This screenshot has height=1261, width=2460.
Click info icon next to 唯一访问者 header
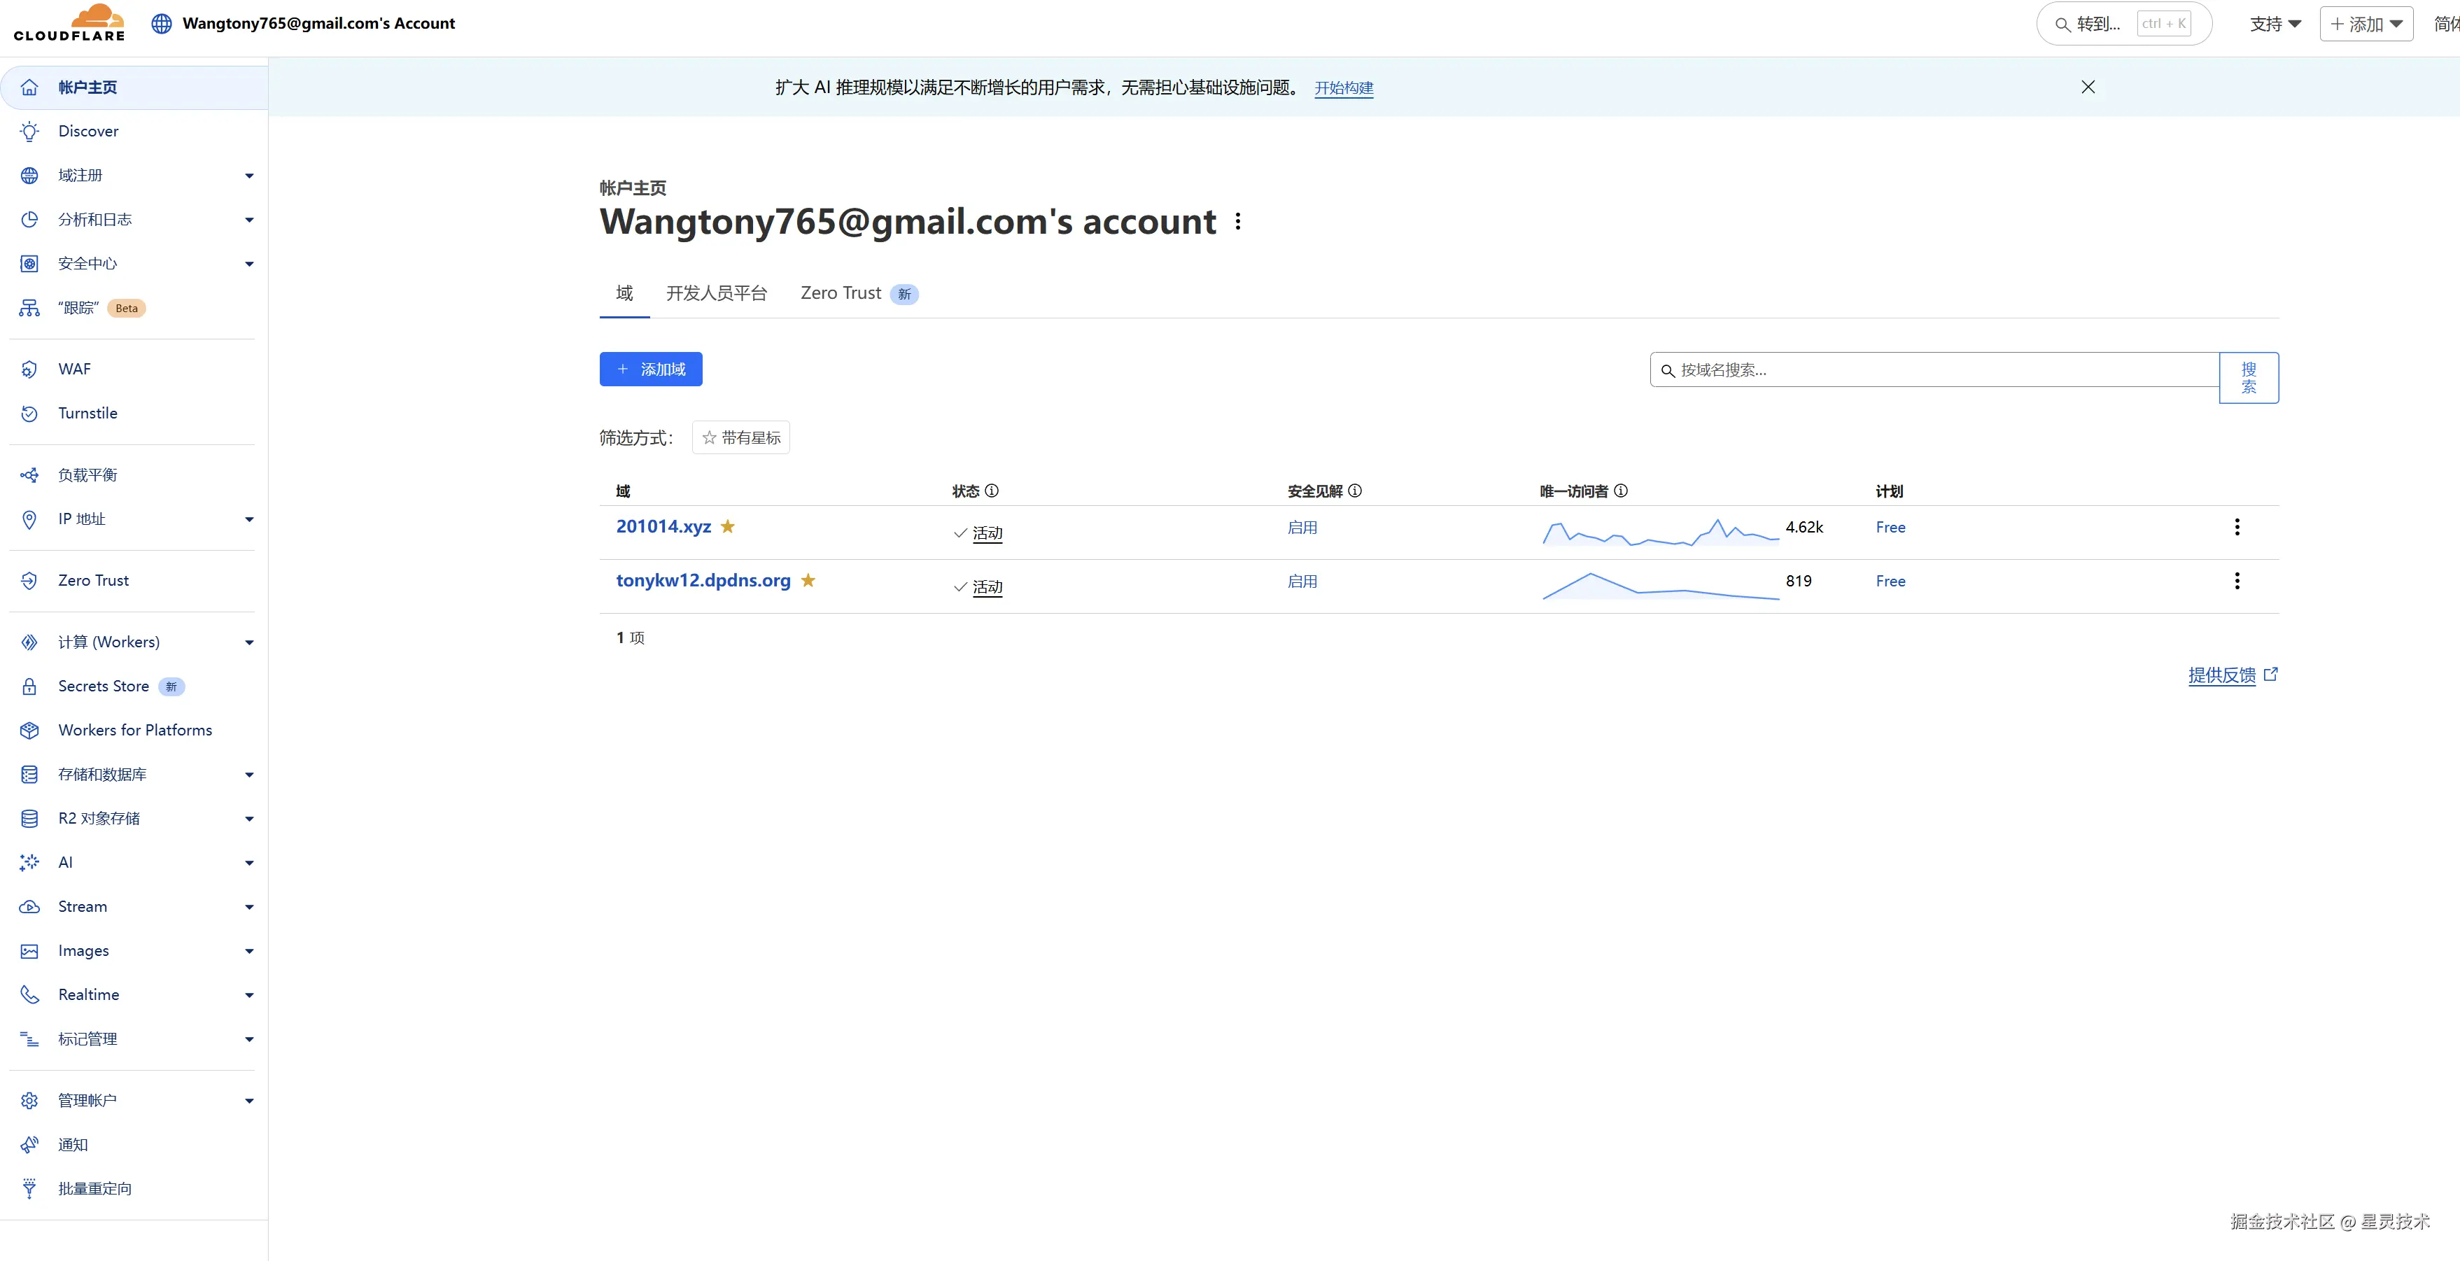(1621, 491)
